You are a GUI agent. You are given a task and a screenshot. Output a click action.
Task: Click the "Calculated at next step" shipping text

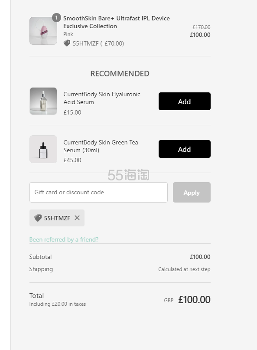184,269
